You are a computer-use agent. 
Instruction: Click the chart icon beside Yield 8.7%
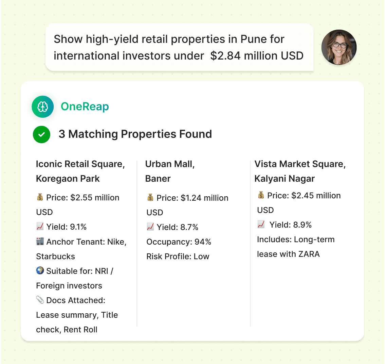150,227
